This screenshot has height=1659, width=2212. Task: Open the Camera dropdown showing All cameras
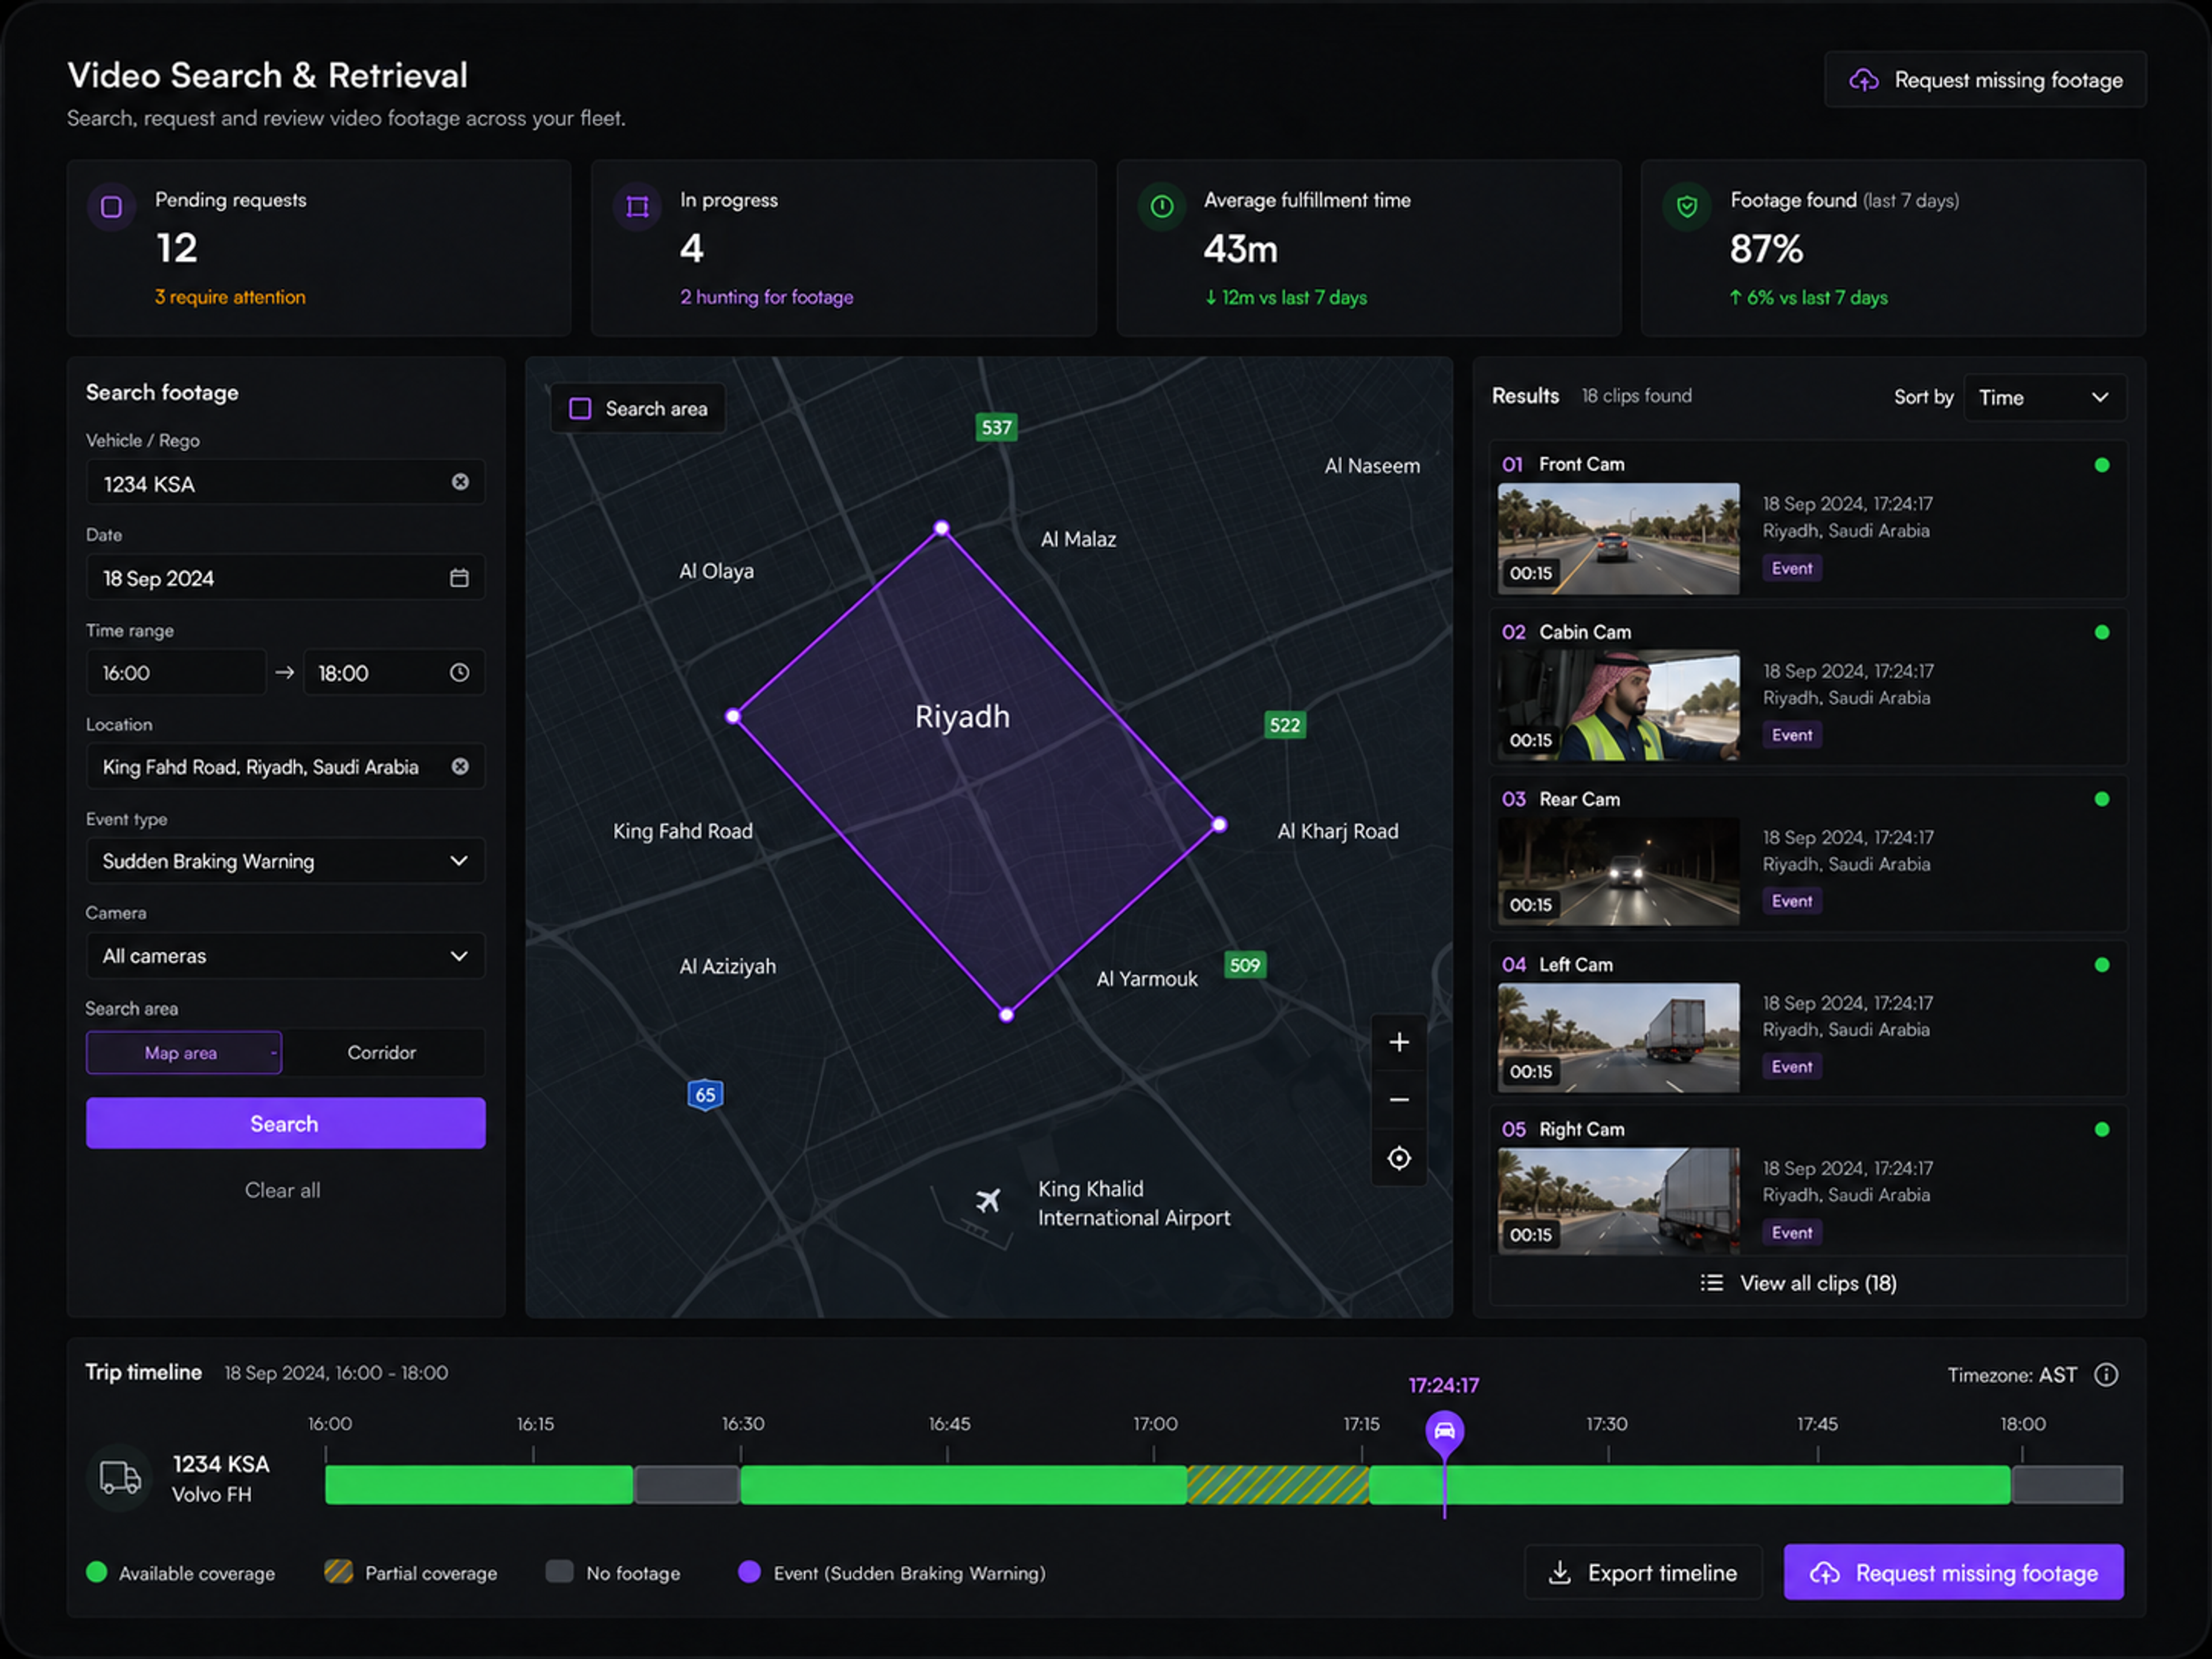[x=286, y=956]
